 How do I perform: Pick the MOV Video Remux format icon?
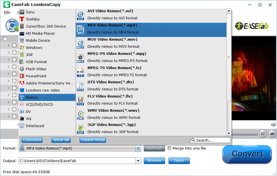80,44
